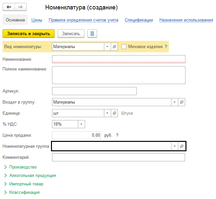Open the Входит в группу item icon

pyautogui.click(x=182, y=102)
